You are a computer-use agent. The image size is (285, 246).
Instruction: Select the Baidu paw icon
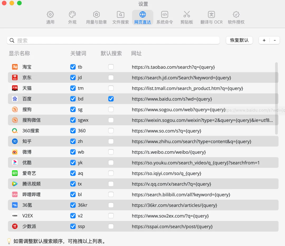tap(15, 99)
